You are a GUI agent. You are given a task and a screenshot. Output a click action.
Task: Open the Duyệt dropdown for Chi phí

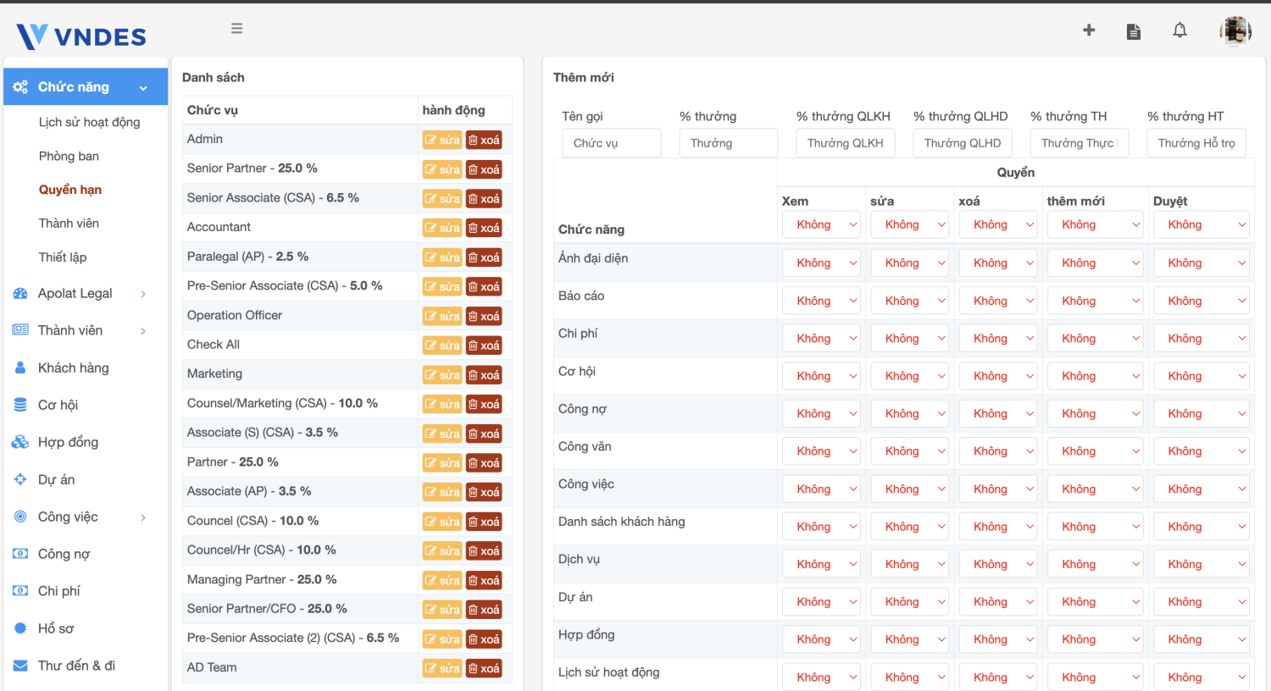(x=1201, y=339)
